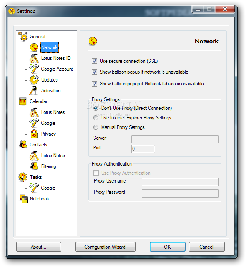Click the Lotus Notes ID hammer icon
This screenshot has width=246, height=267.
coord(34,58)
